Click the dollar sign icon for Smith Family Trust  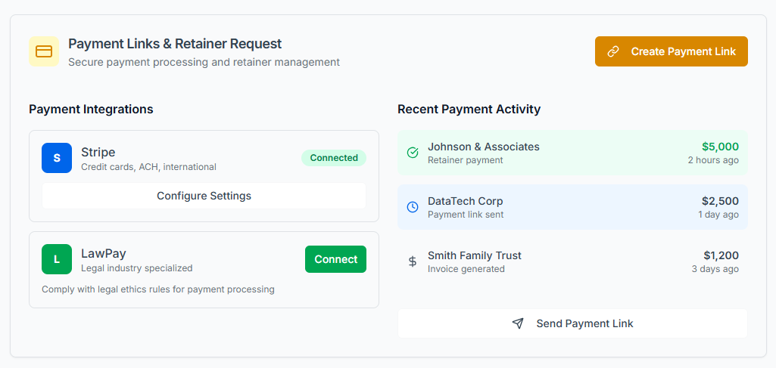413,261
